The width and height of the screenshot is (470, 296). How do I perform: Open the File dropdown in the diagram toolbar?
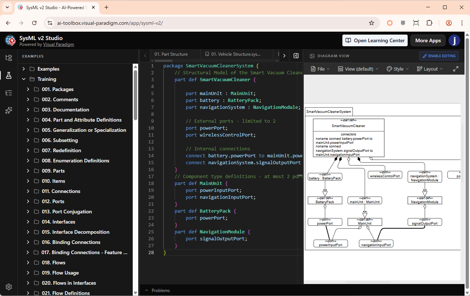pos(320,68)
